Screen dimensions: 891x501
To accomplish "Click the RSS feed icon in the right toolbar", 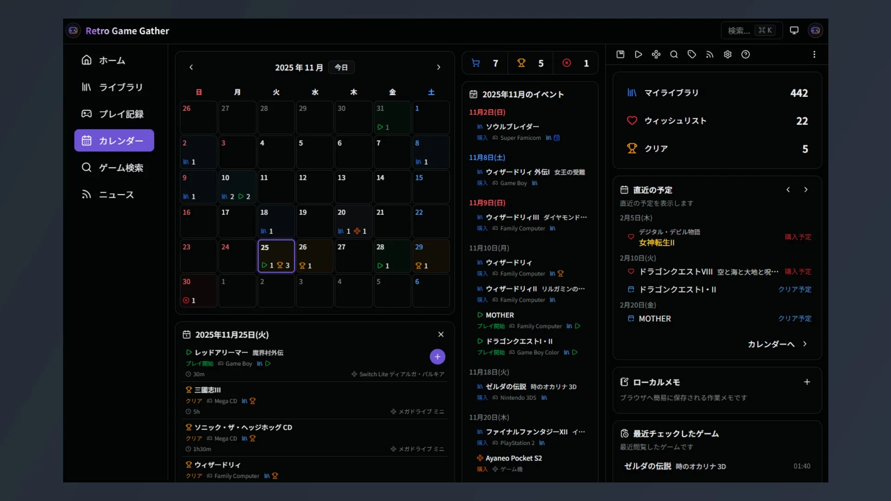I will [x=709, y=54].
